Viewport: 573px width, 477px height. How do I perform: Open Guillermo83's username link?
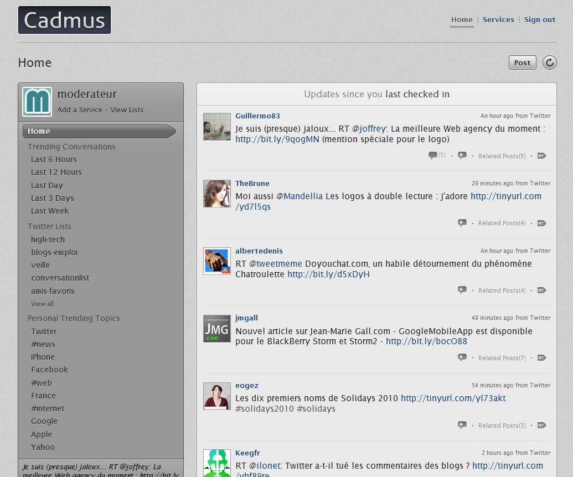[x=257, y=116]
